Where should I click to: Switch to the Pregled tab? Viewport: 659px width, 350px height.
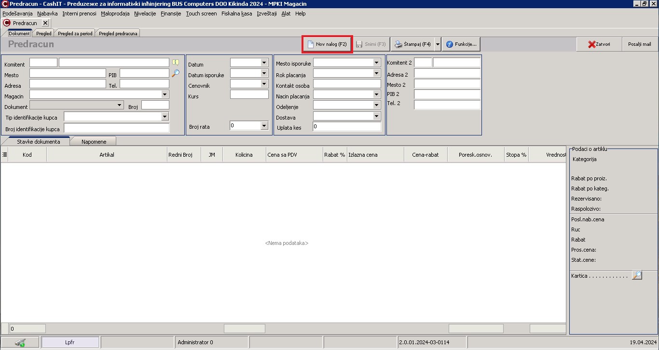44,33
